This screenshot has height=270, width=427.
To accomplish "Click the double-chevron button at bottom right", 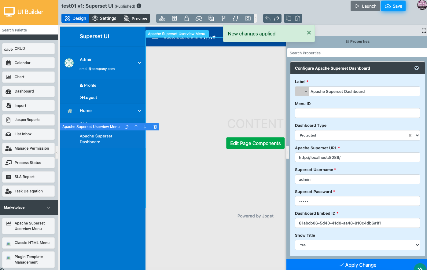I will [x=420, y=268].
